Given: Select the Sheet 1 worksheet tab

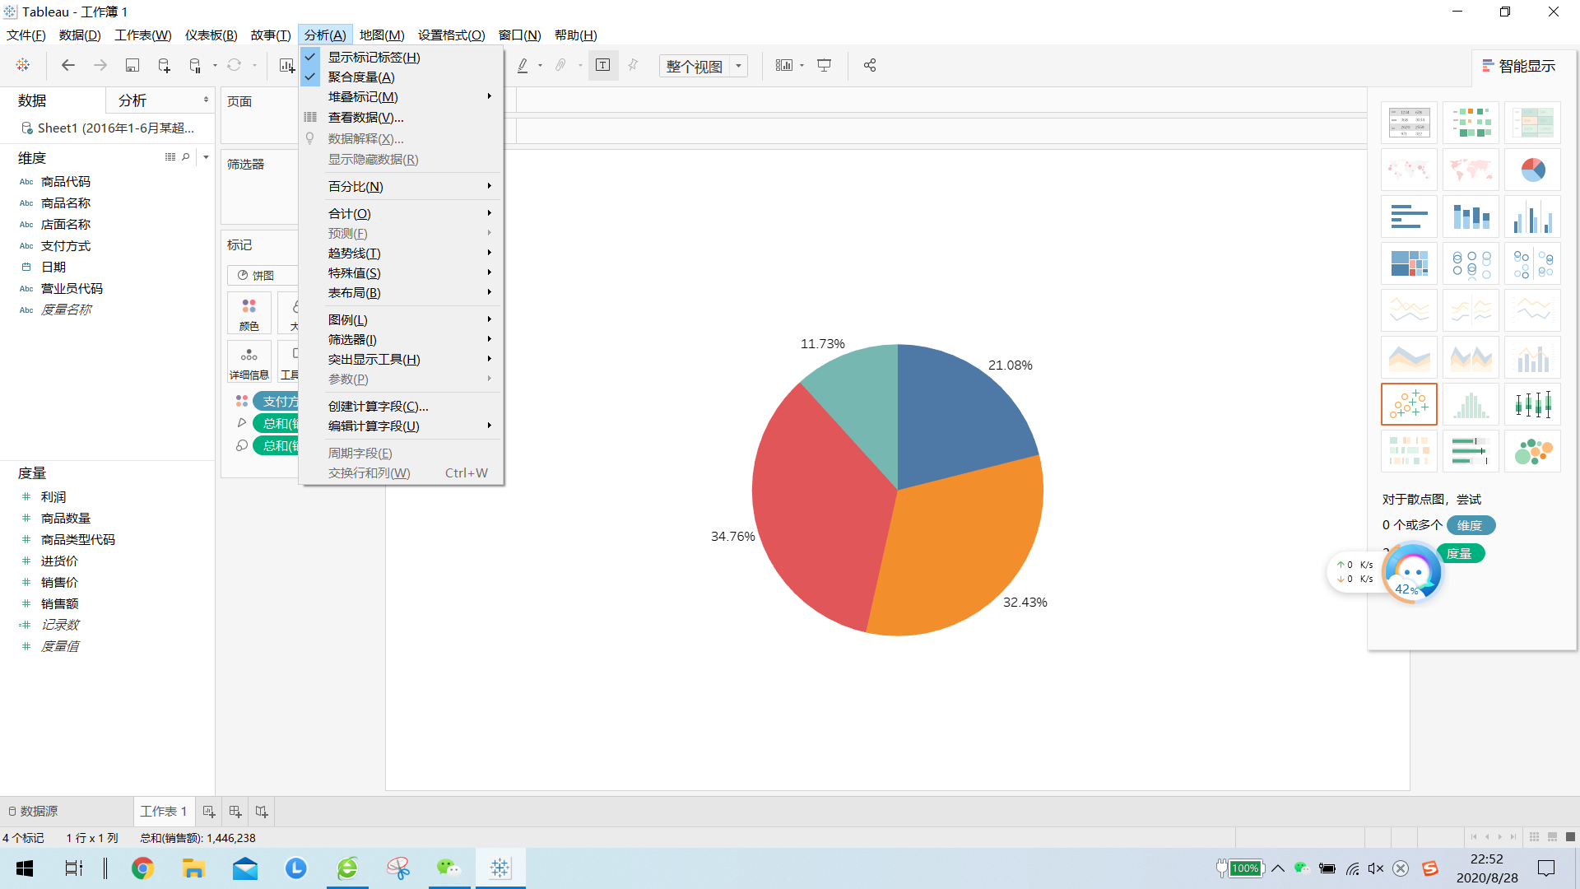Looking at the screenshot, I should (x=164, y=812).
